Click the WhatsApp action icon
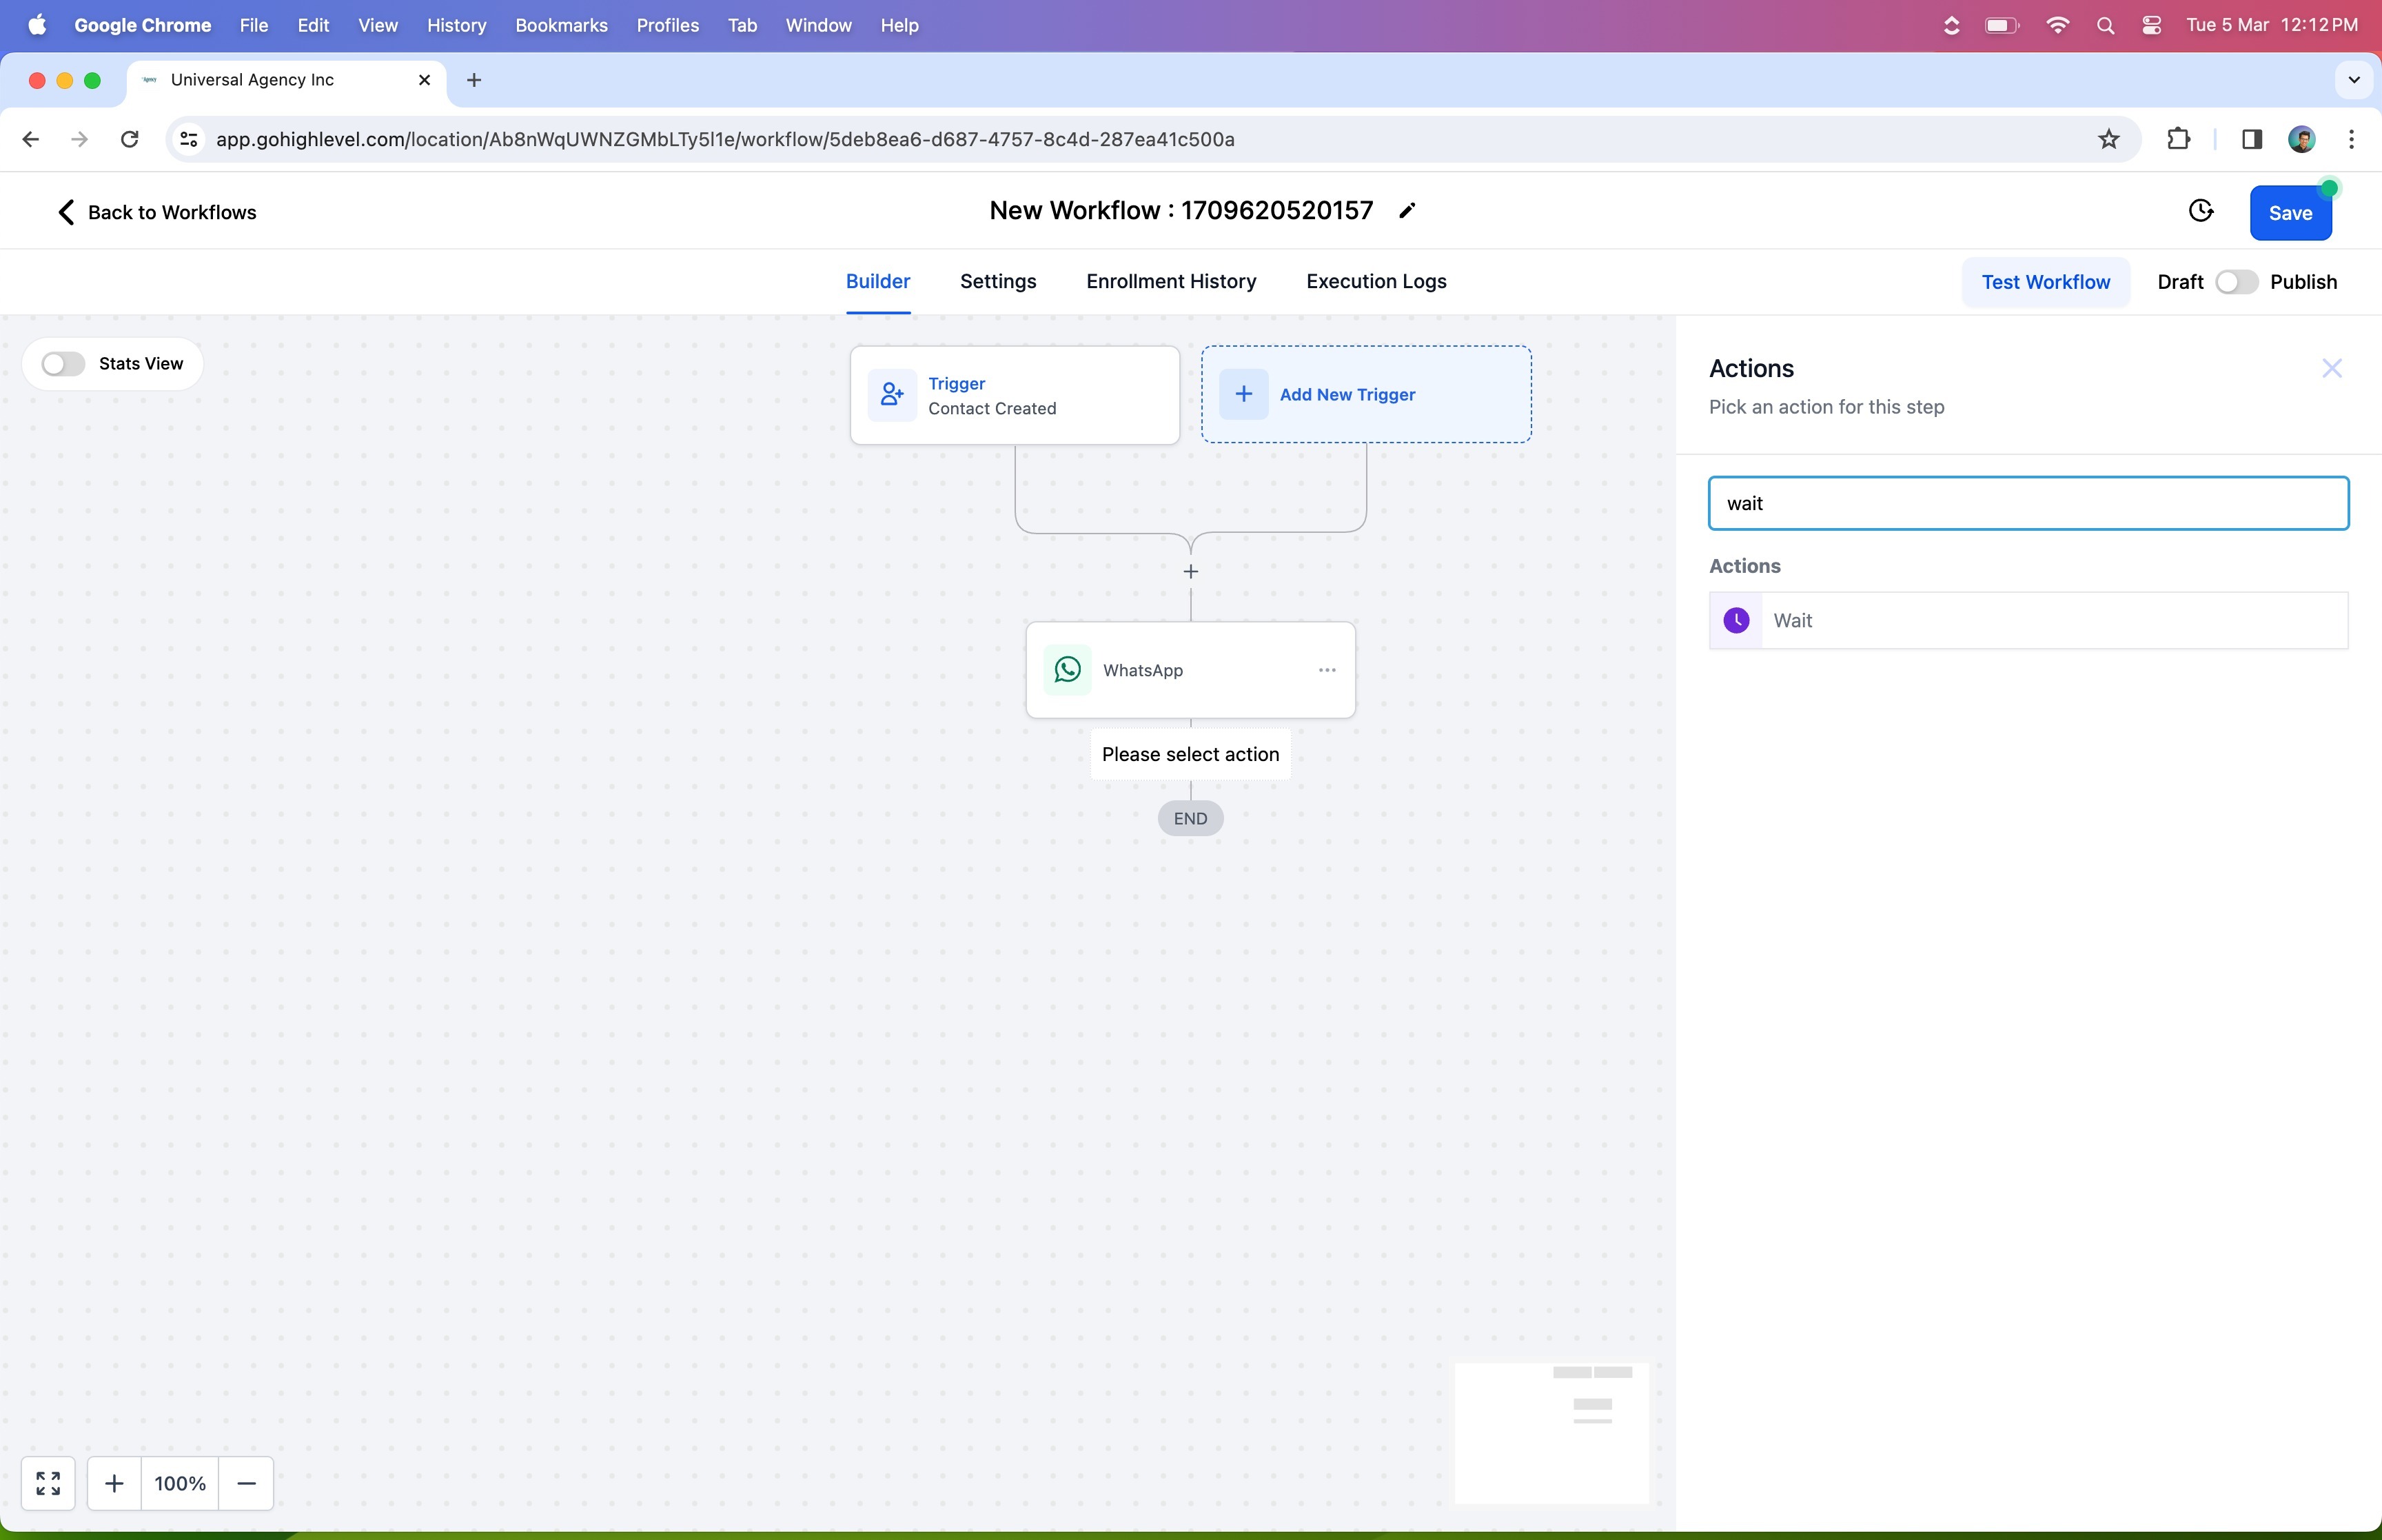The height and width of the screenshot is (1540, 2382). tap(1066, 670)
